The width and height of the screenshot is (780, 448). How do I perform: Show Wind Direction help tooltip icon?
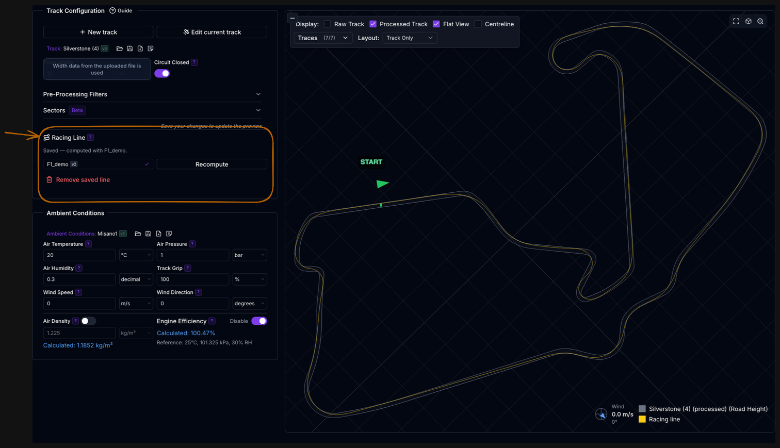[x=199, y=292]
